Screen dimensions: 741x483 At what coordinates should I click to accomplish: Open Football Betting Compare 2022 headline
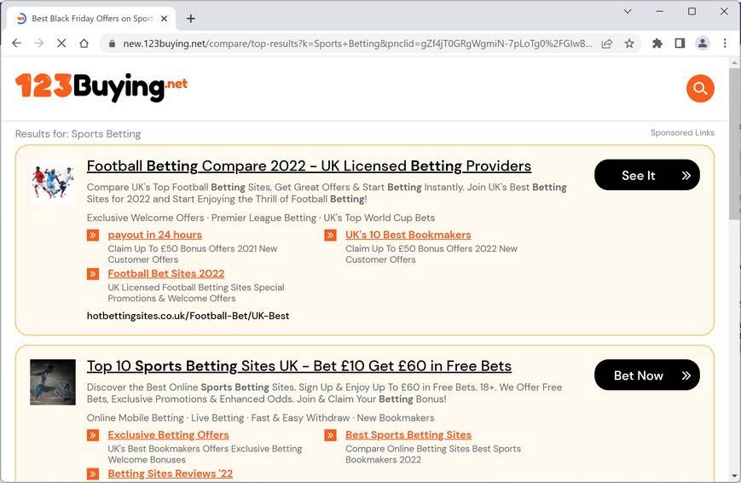pyautogui.click(x=309, y=166)
